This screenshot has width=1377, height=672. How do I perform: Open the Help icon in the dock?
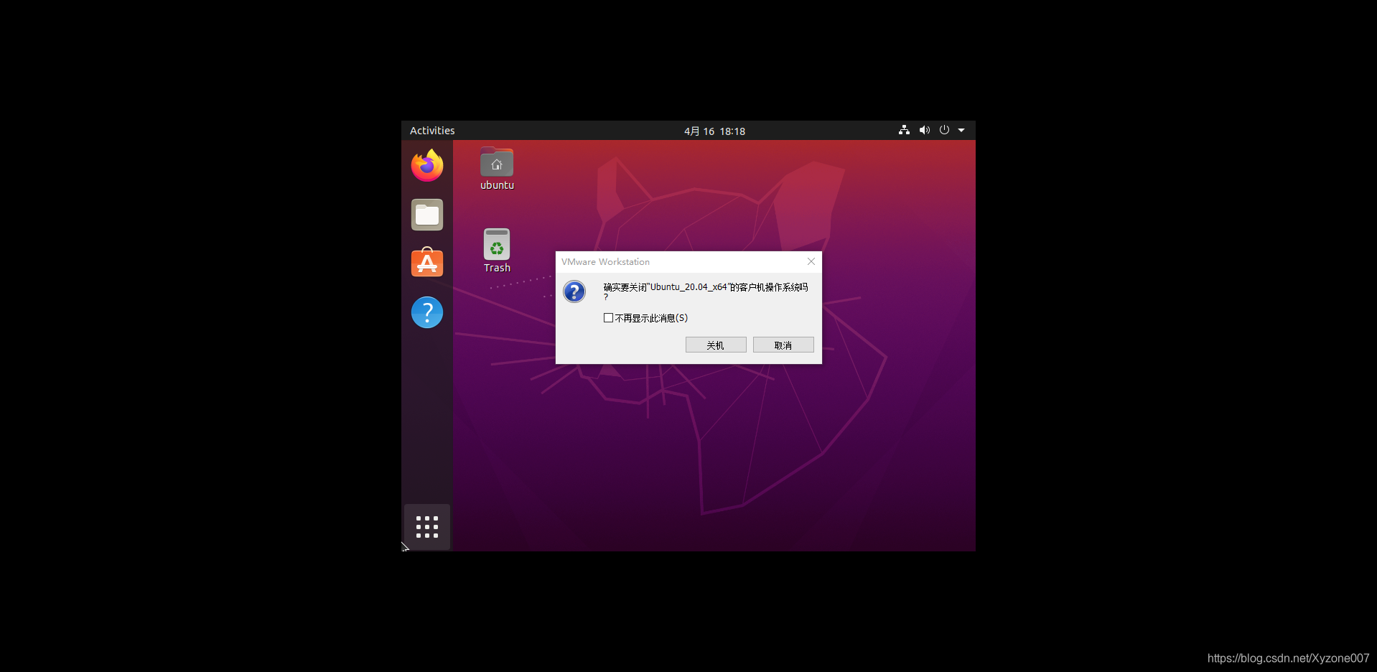click(427, 312)
